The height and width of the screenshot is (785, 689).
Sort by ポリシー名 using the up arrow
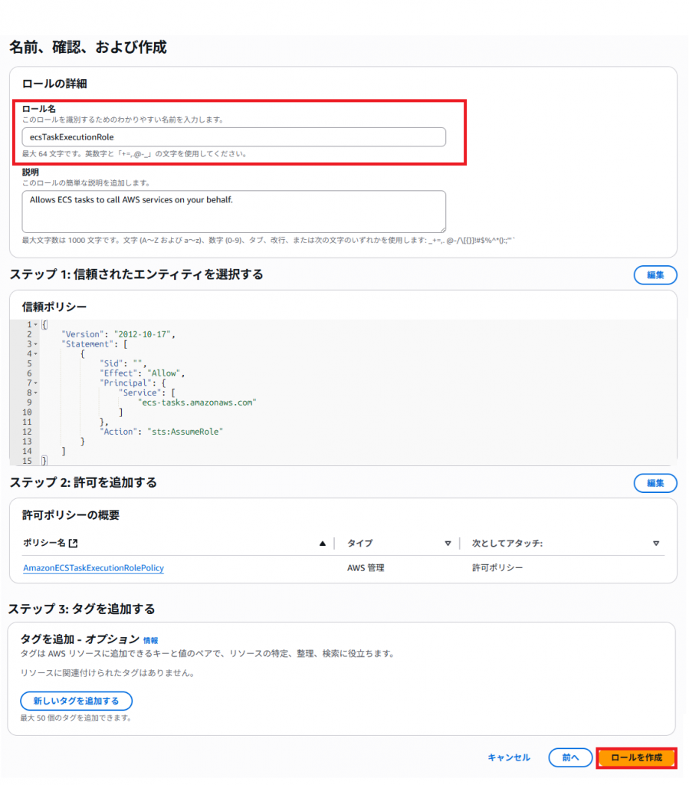pyautogui.click(x=323, y=544)
